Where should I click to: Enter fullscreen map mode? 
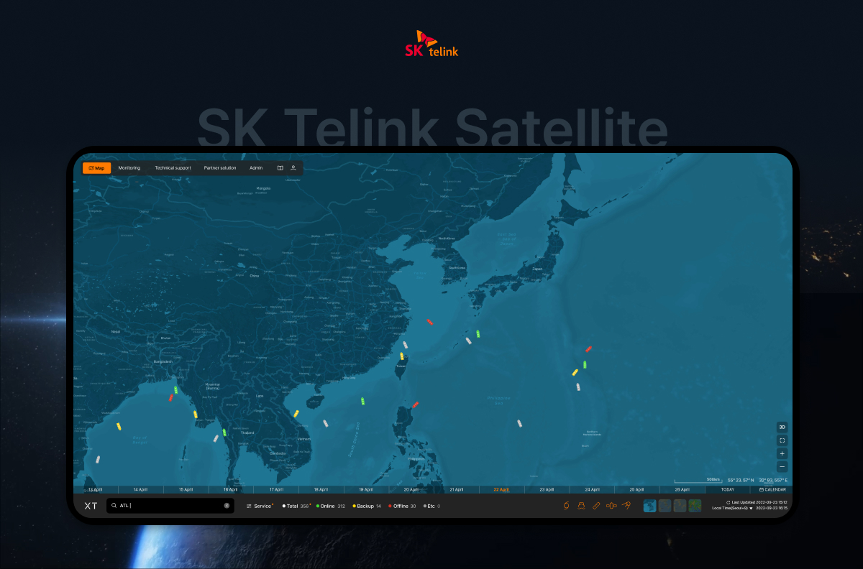[782, 440]
